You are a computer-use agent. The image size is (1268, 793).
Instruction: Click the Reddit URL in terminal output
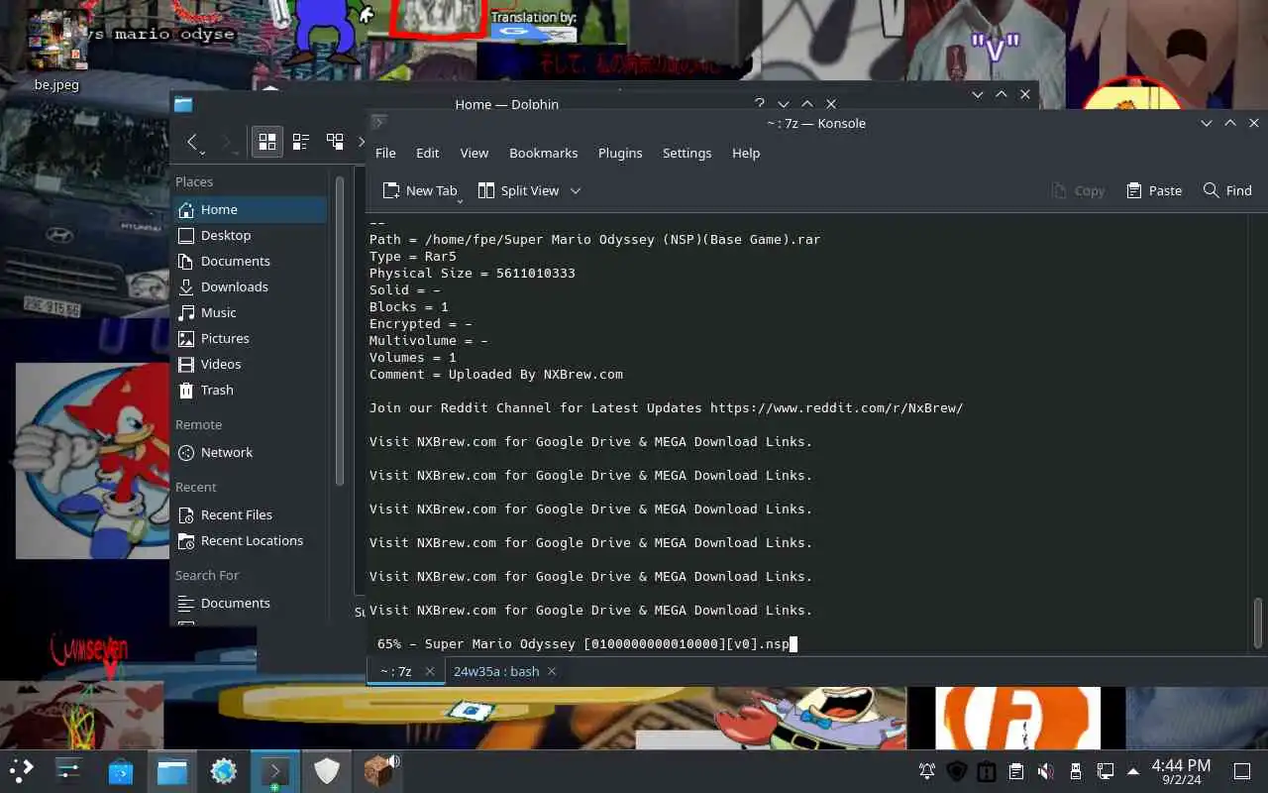pyautogui.click(x=836, y=407)
